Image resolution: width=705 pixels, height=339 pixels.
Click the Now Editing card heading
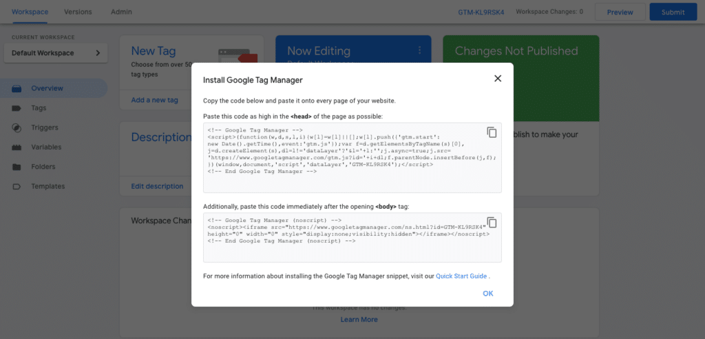click(x=319, y=51)
